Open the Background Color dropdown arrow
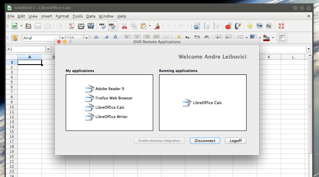319x177 pixels. [260, 38]
